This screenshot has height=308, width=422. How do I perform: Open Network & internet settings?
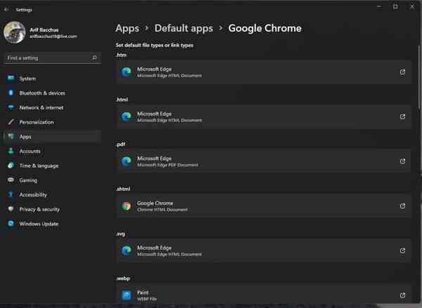pyautogui.click(x=52, y=107)
